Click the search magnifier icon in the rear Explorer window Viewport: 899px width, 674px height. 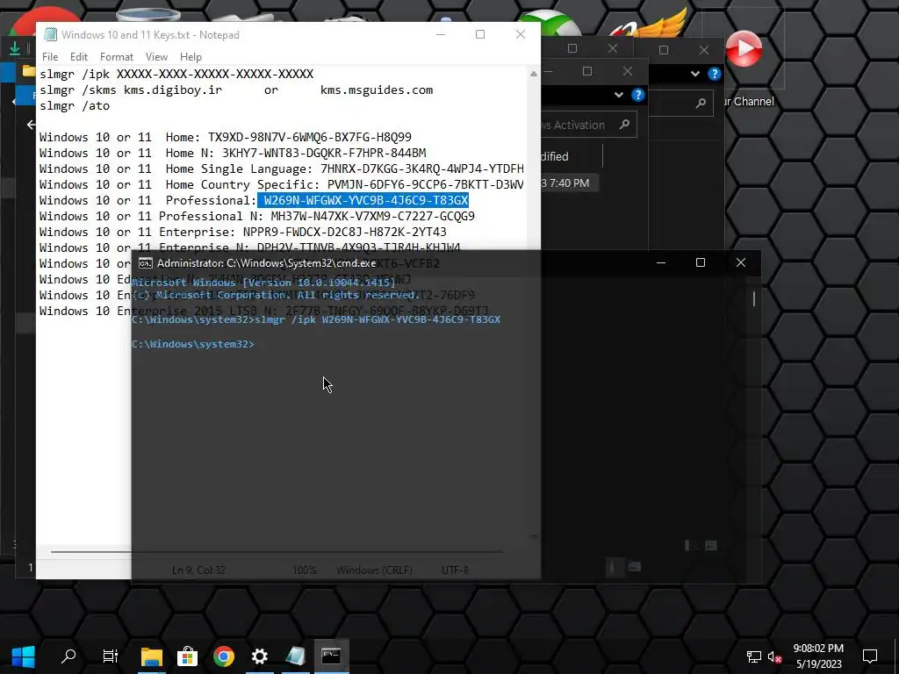pyautogui.click(x=701, y=104)
